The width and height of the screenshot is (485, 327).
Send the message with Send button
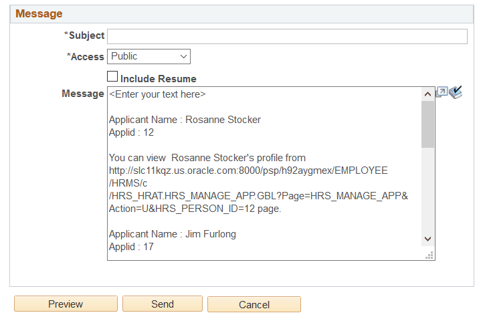tap(163, 304)
